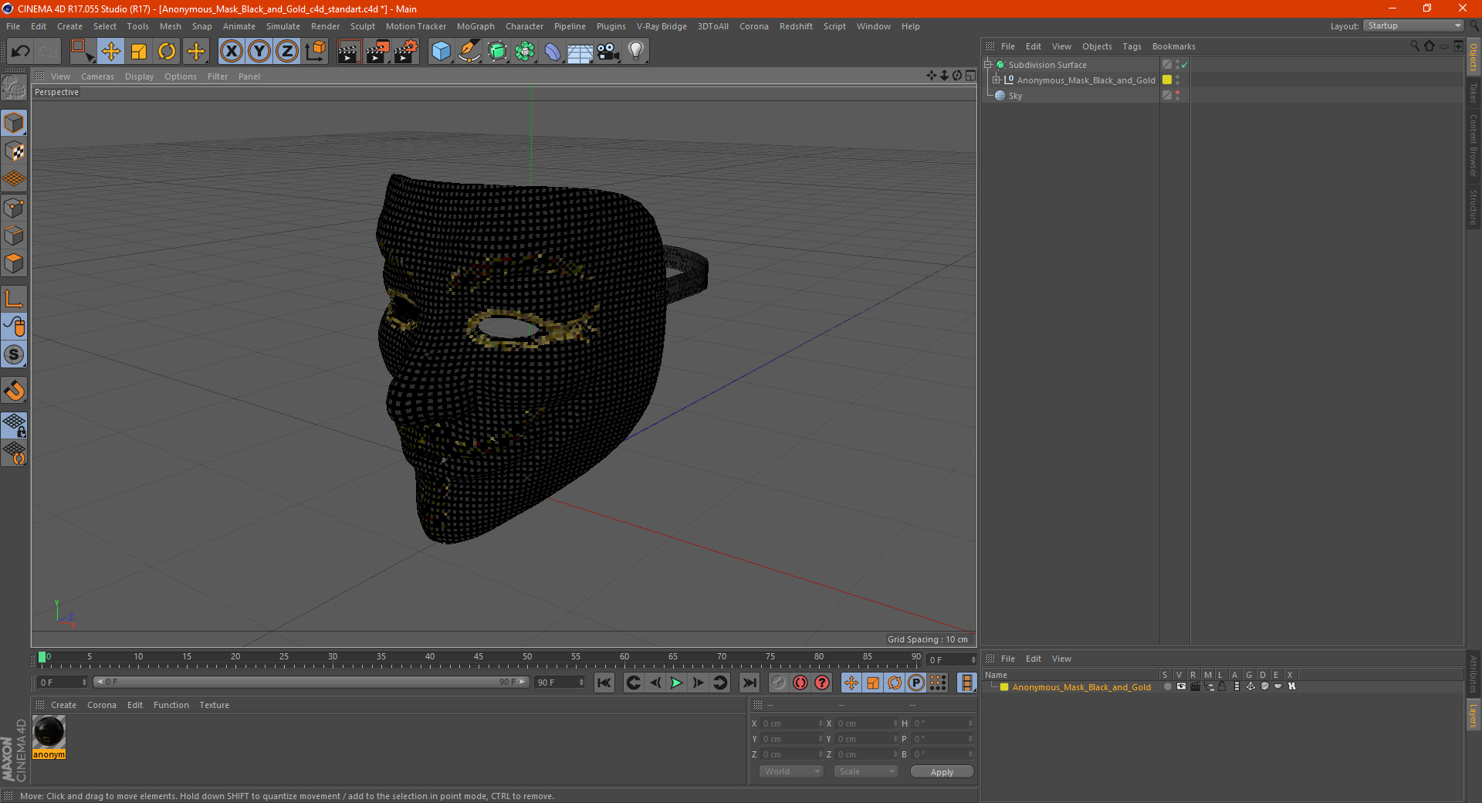Select the Spline Pen tool icon

click(x=469, y=52)
